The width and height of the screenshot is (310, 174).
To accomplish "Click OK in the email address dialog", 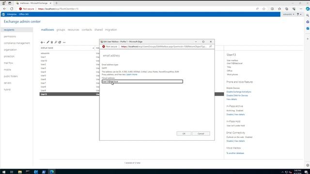I will (184, 134).
